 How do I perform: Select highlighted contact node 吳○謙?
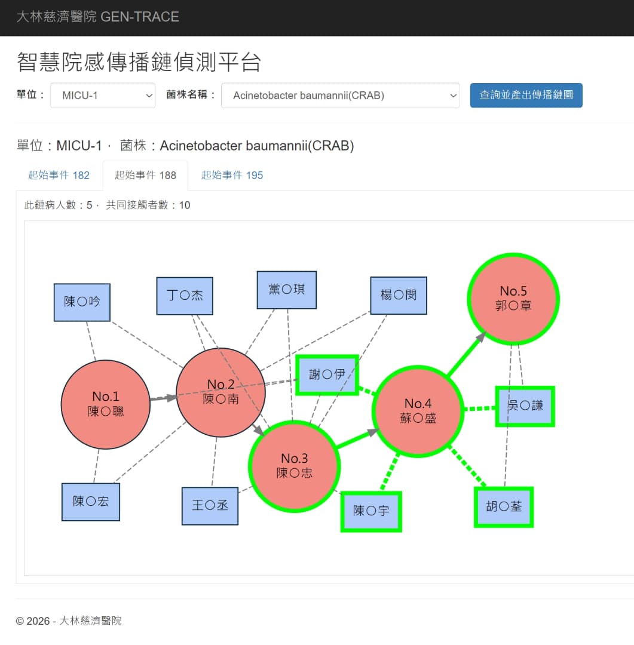(525, 406)
